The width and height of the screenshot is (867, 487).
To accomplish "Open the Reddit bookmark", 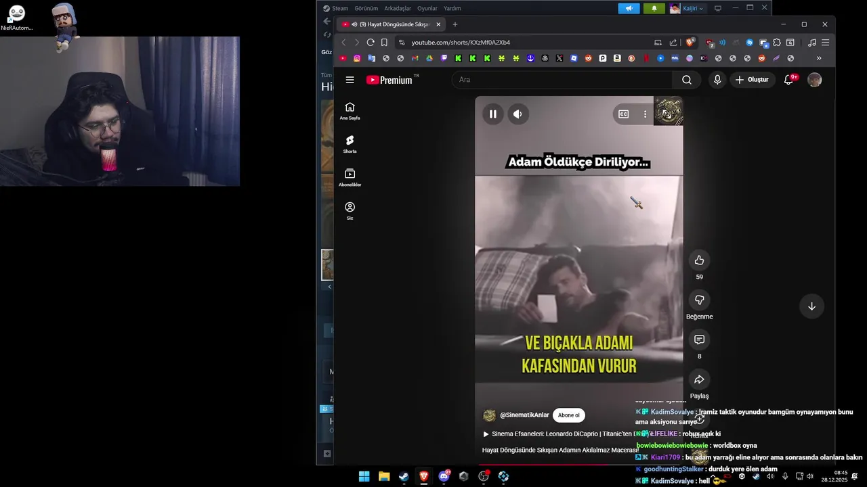I will 588,58.
